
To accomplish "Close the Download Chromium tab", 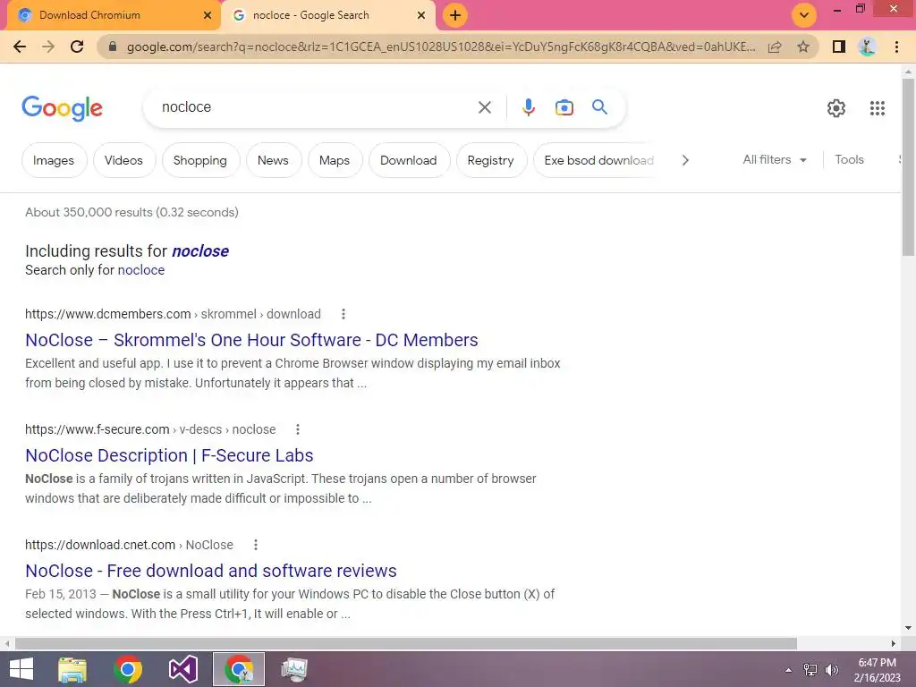I will pos(208,15).
